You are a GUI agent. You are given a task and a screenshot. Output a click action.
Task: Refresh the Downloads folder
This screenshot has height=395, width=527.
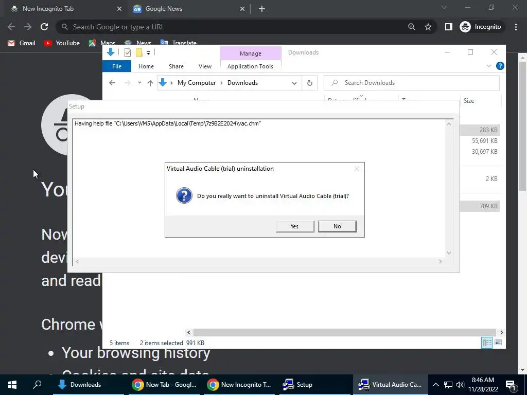pos(309,83)
